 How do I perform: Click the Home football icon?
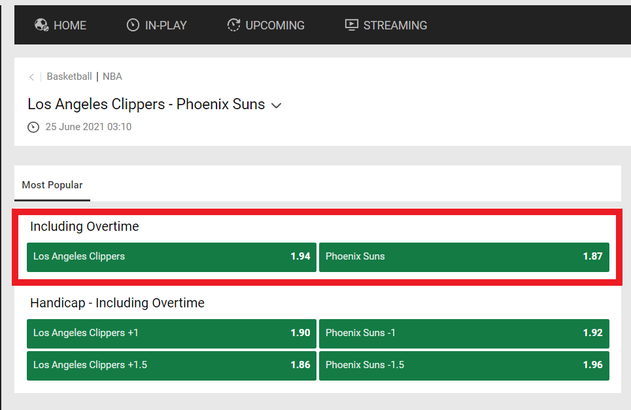click(41, 25)
